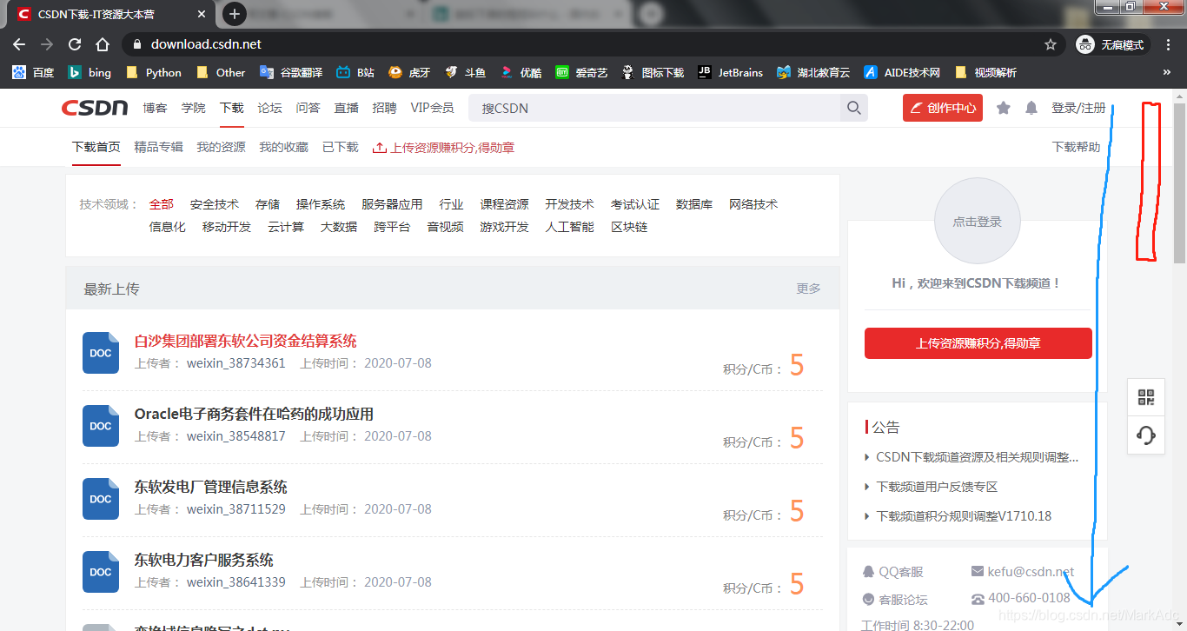The height and width of the screenshot is (631, 1187).
Task: Open the 斗鱼 bookmark
Action: 465,72
